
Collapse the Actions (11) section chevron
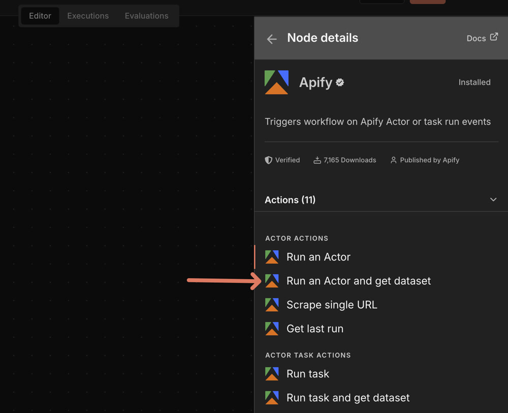pyautogui.click(x=493, y=200)
